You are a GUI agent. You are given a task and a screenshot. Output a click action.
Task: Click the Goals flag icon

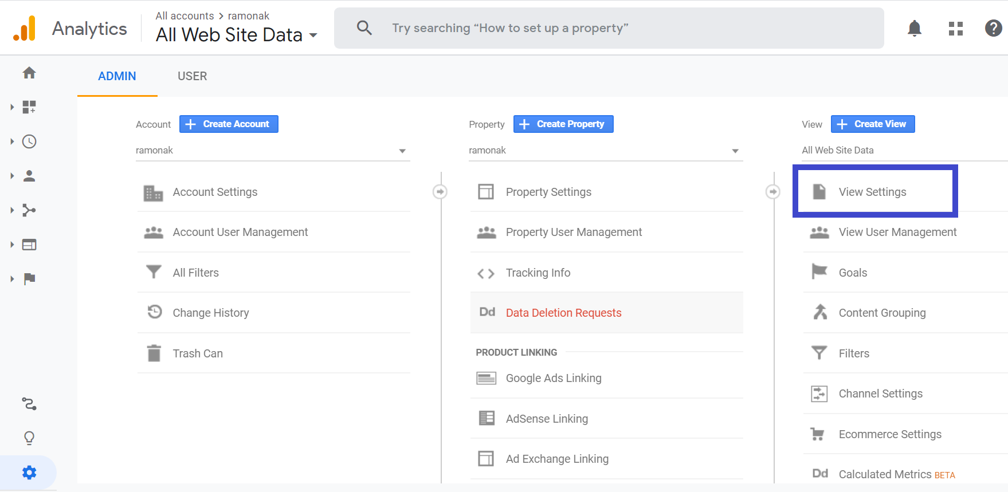[x=819, y=271]
